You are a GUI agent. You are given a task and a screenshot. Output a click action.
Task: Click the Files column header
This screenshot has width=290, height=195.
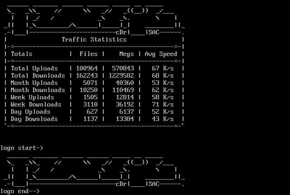coord(88,54)
